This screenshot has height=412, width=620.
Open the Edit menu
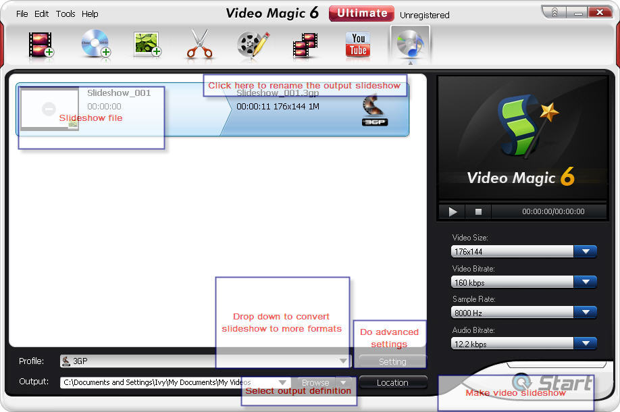(41, 14)
